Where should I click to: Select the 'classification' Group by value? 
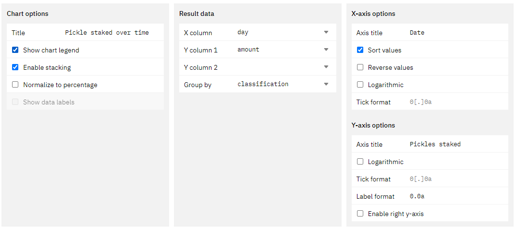263,84
